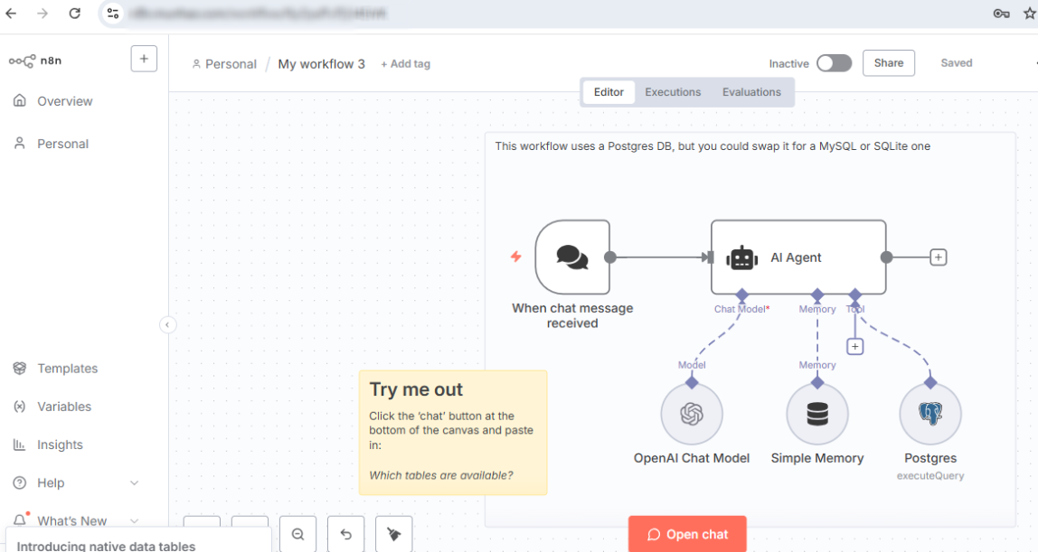Click 'Which tables are available?' text
The image size is (1038, 552).
tap(441, 474)
